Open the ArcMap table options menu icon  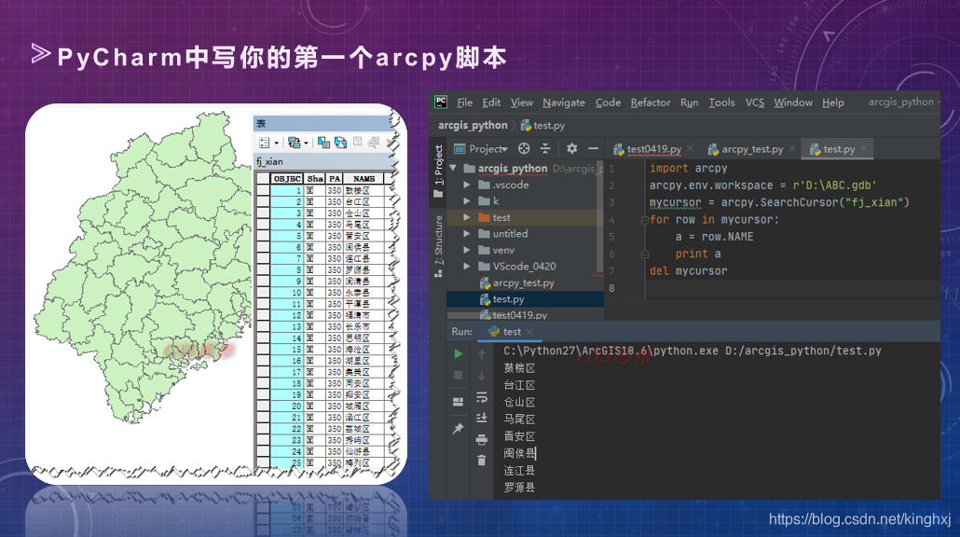tap(266, 143)
